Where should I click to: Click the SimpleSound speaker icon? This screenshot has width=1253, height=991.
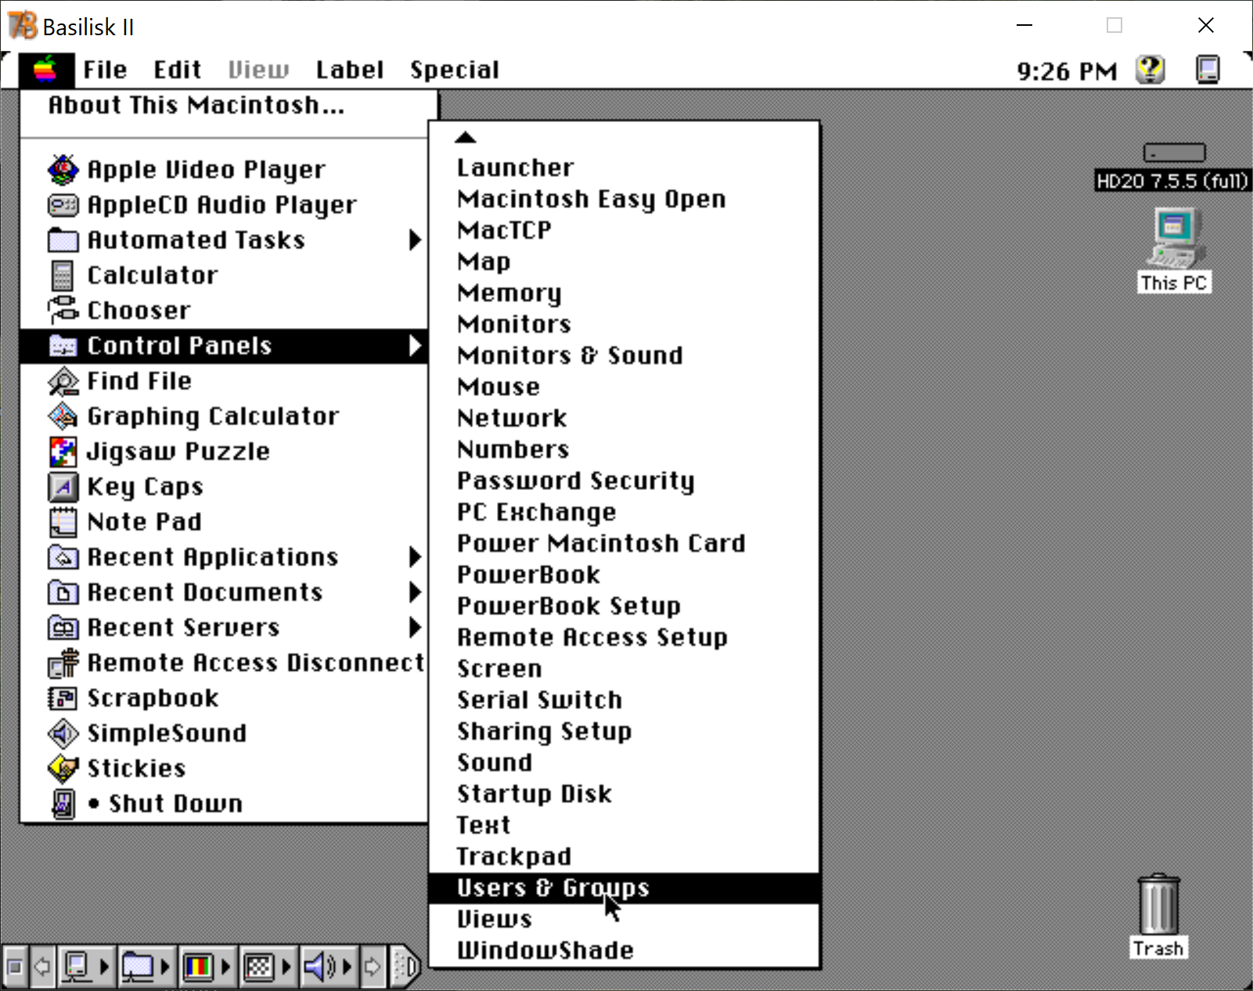(x=63, y=733)
